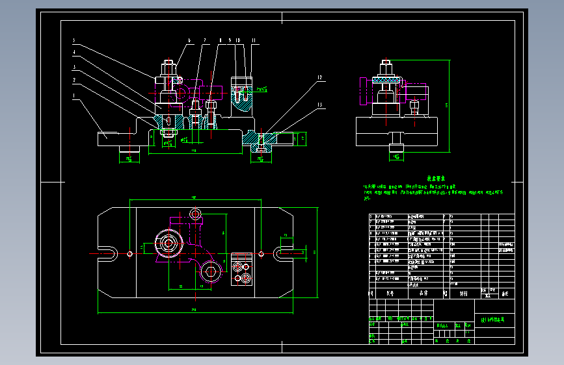Click the 材料 header in parts list
The width and height of the screenshot is (564, 365).
click(464, 294)
